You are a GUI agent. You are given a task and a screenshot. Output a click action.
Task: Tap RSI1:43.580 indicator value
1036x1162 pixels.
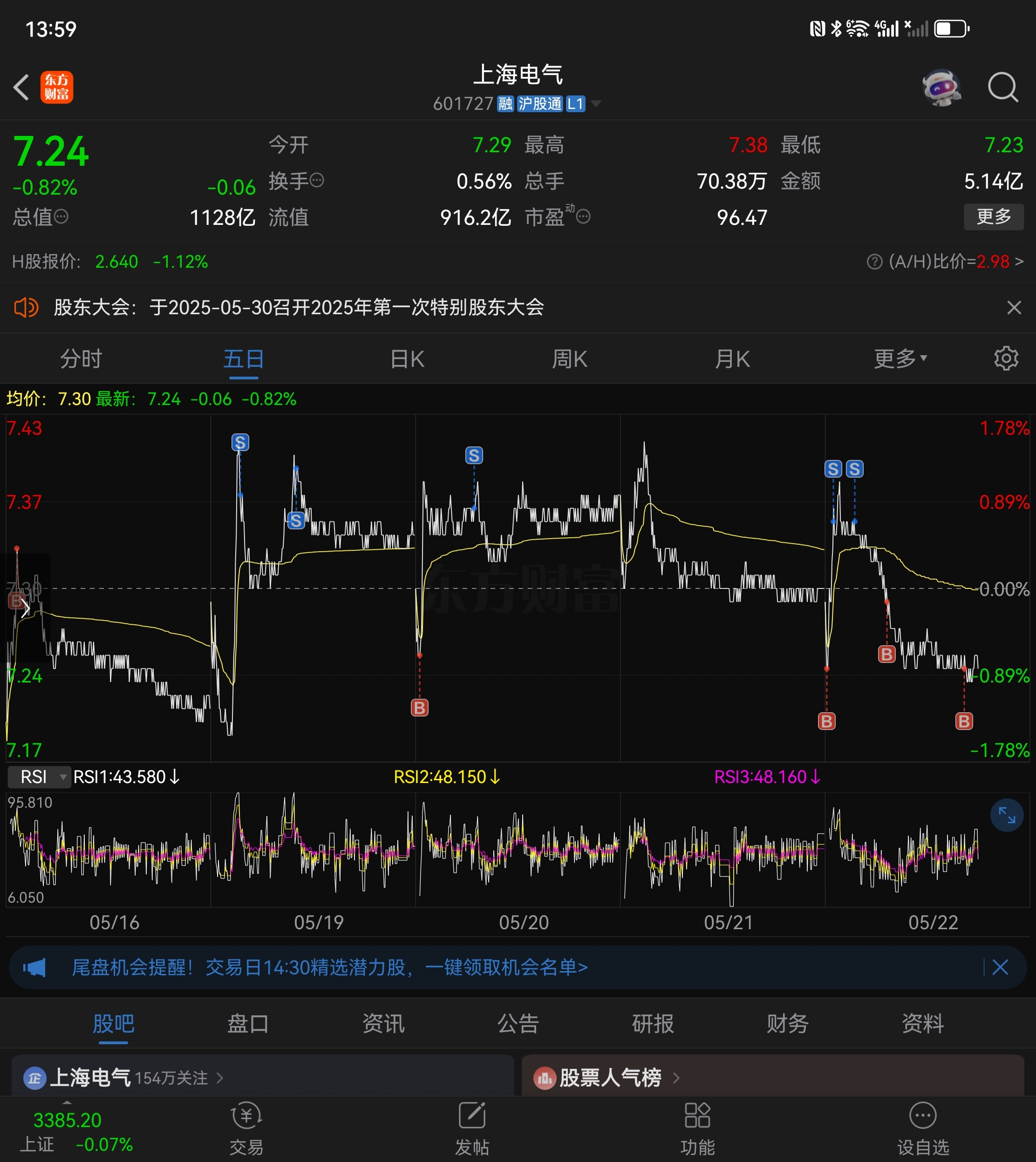(126, 777)
